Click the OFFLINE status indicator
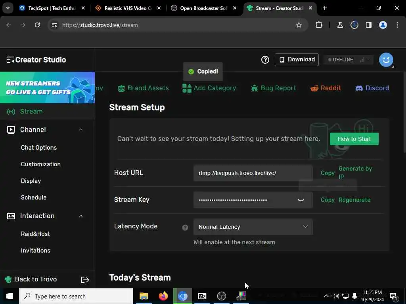Viewport: 406px width, 304px height. [348, 60]
